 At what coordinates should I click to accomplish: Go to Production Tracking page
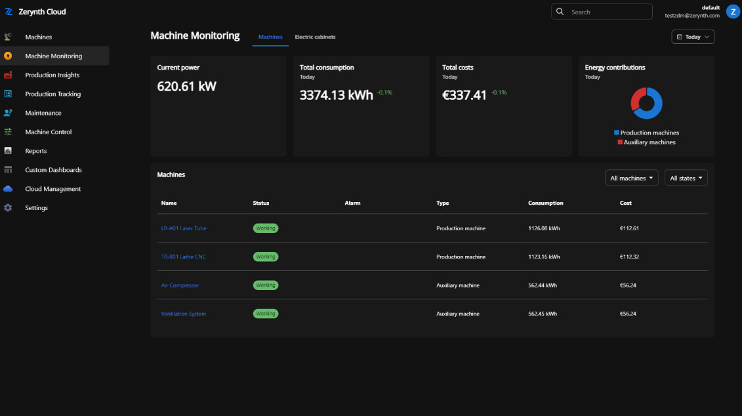pos(54,94)
